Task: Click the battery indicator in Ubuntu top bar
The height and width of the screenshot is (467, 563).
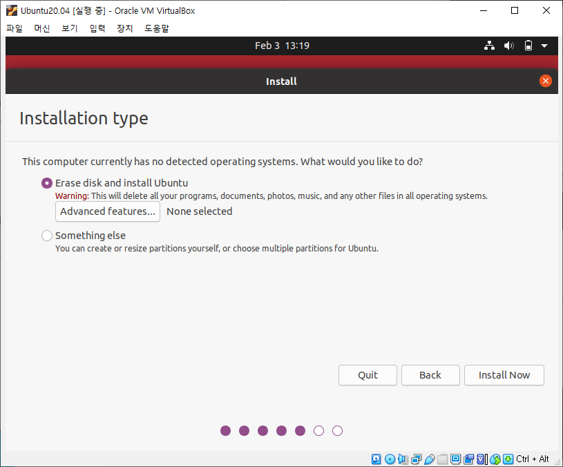Action: click(528, 46)
